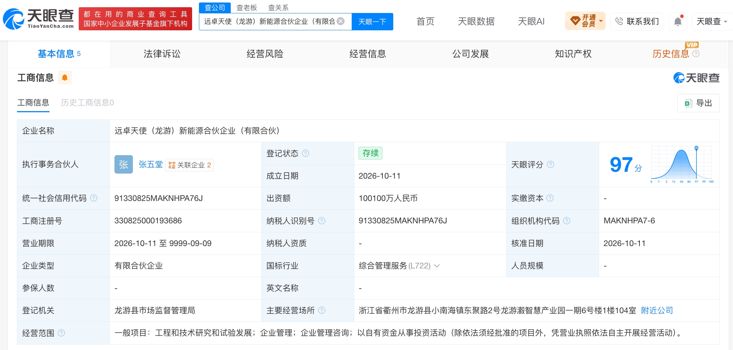This screenshot has height=350, width=733.
Task: Open help icon next to 主要经营场所
Action: coord(322,310)
